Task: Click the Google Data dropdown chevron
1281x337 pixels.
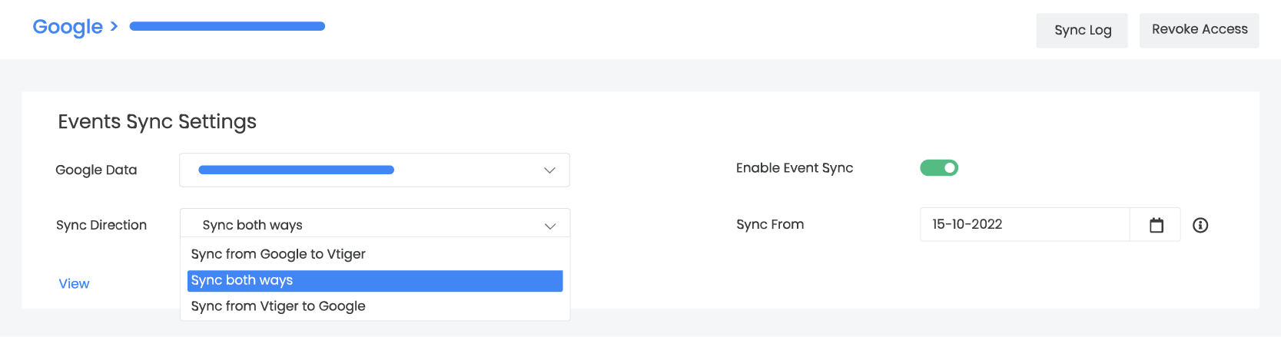Action: pyautogui.click(x=549, y=170)
